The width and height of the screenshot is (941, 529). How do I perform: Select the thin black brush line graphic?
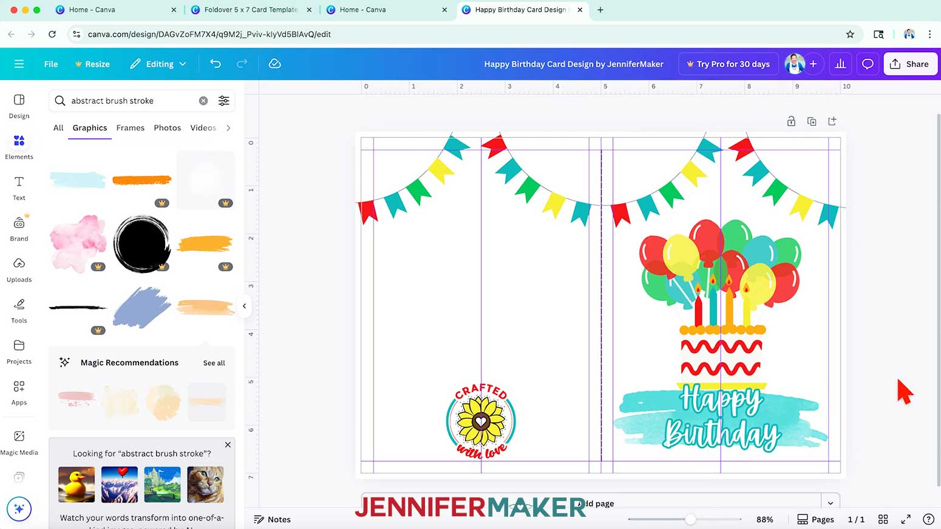tap(78, 308)
